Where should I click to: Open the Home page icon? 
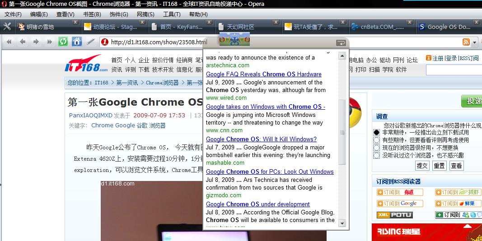77,42
